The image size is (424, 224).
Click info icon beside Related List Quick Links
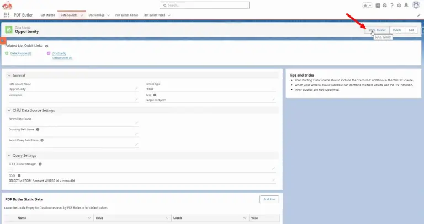coord(46,46)
